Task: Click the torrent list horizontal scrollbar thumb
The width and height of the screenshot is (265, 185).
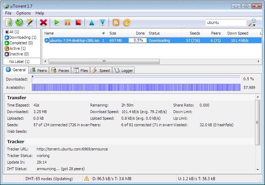Action: 104,61
